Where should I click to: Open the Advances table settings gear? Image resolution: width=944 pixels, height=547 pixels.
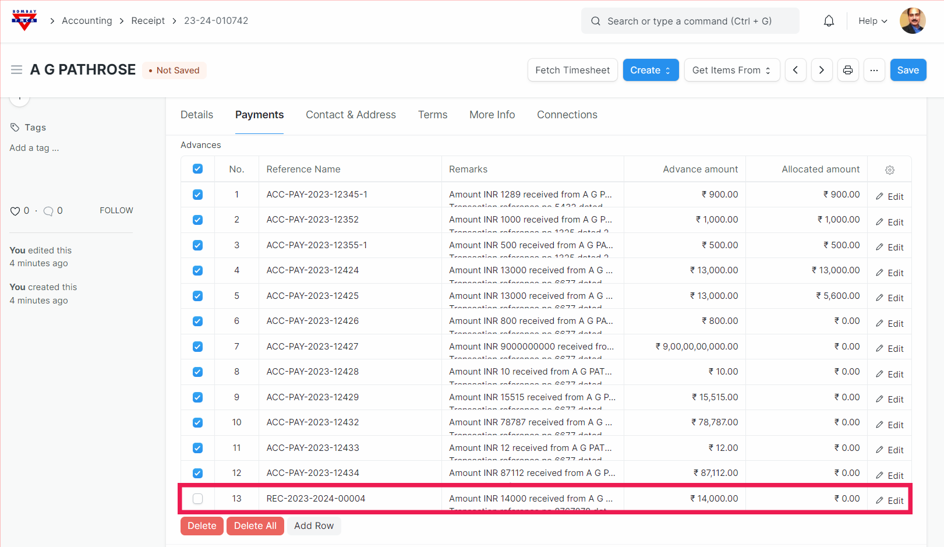(x=889, y=170)
